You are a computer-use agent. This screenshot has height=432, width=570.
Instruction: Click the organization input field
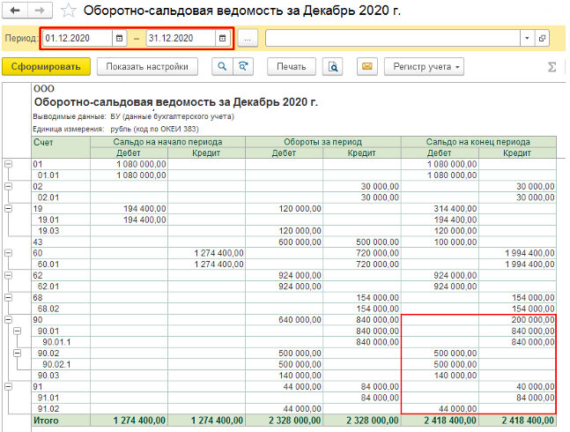(x=393, y=38)
